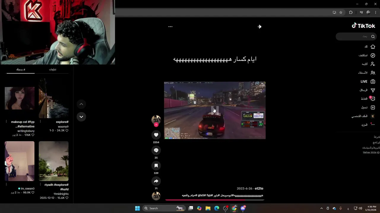Screen dimensions: 380x213
Task: Click the TikTok logo
Action: click(x=364, y=26)
